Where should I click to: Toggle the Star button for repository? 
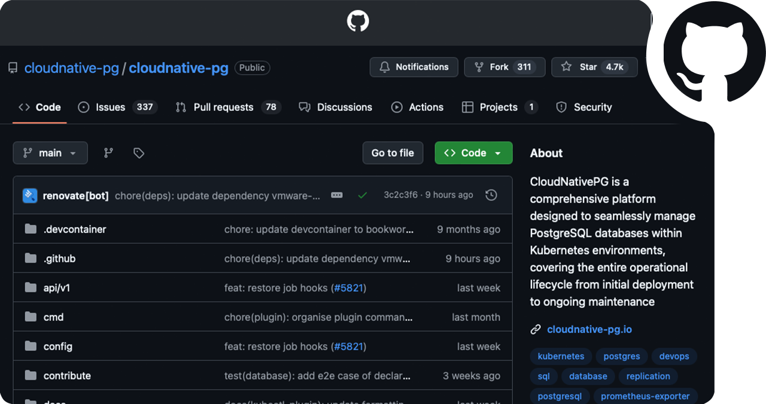594,67
